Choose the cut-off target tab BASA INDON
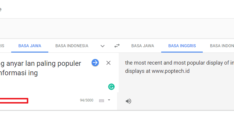 coord(222,46)
